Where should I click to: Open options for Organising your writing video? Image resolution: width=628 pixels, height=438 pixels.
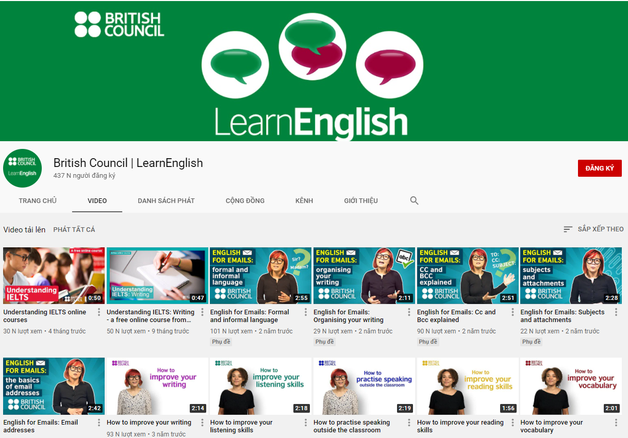pyautogui.click(x=409, y=312)
